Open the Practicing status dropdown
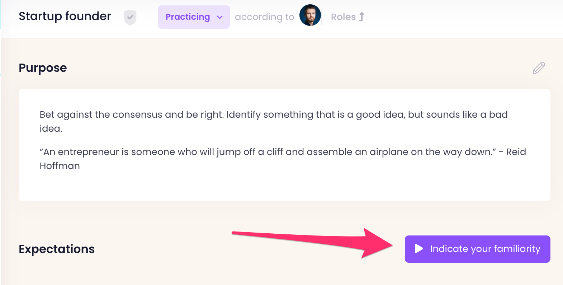The width and height of the screenshot is (563, 285). 194,17
